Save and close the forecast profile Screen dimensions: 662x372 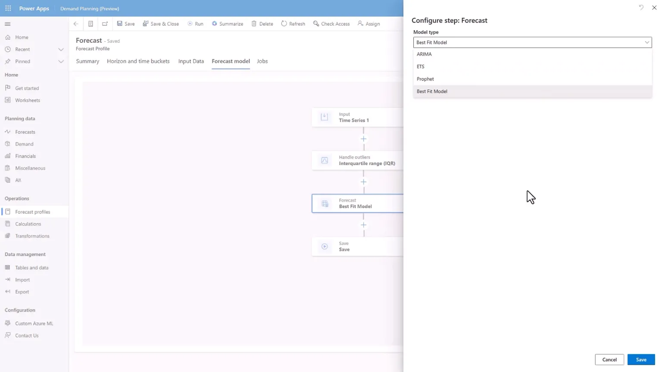coord(161,24)
